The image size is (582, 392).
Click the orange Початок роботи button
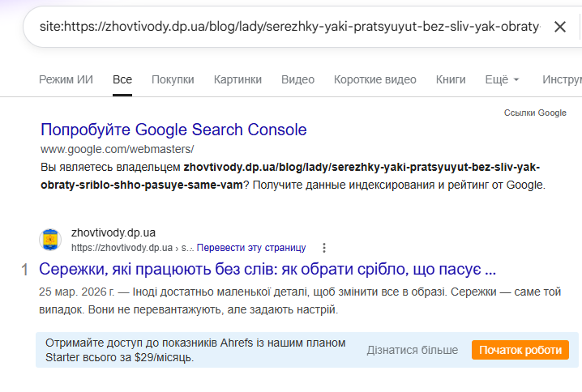520,350
